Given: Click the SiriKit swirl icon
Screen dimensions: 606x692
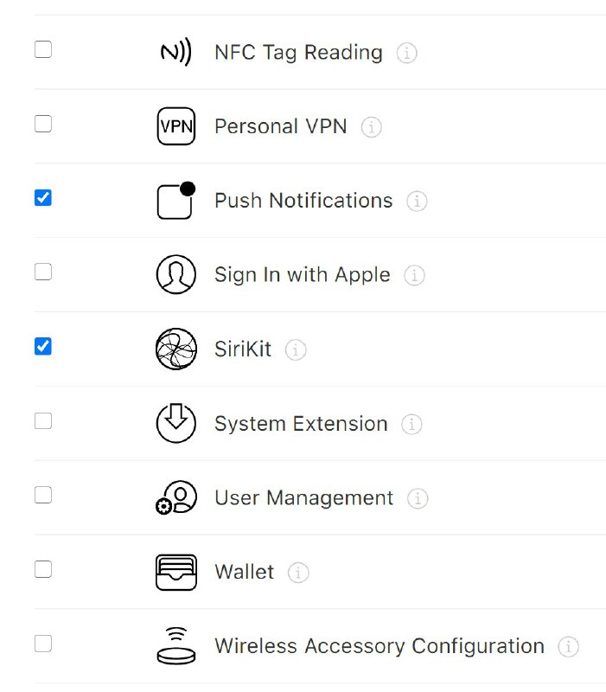Looking at the screenshot, I should click(176, 349).
